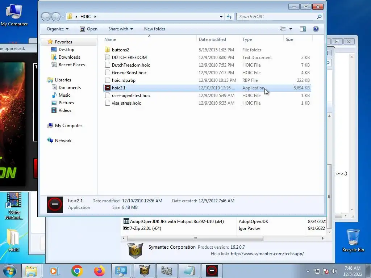The image size is (371, 278).
Task: Sort by the Type column header
Action: click(x=262, y=39)
